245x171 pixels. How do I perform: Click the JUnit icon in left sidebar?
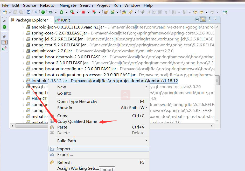point(4,48)
